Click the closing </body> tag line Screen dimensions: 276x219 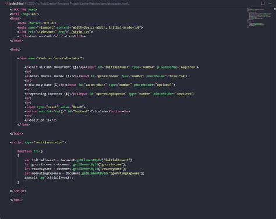(16, 133)
